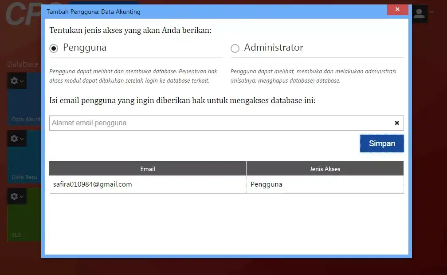Click the Jenis Akses column header
This screenshot has width=447, height=275.
coord(325,168)
